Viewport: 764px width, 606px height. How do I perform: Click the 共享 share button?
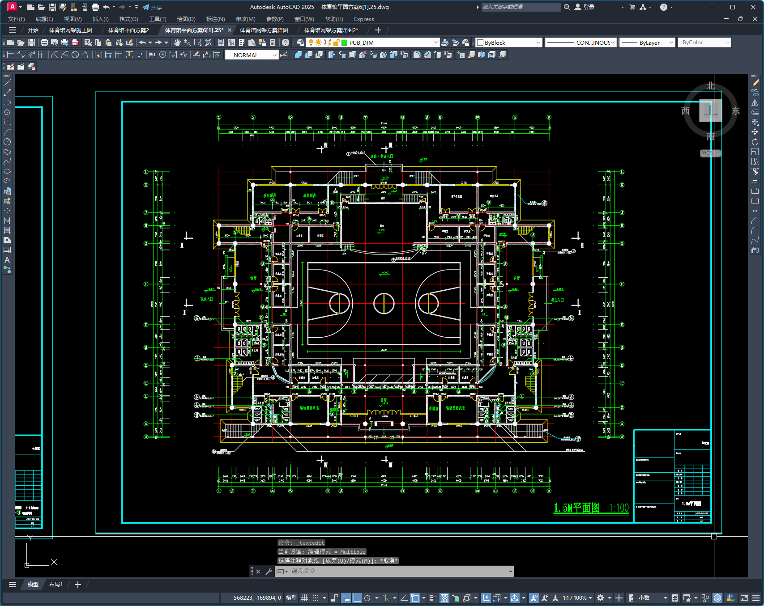[x=152, y=7]
